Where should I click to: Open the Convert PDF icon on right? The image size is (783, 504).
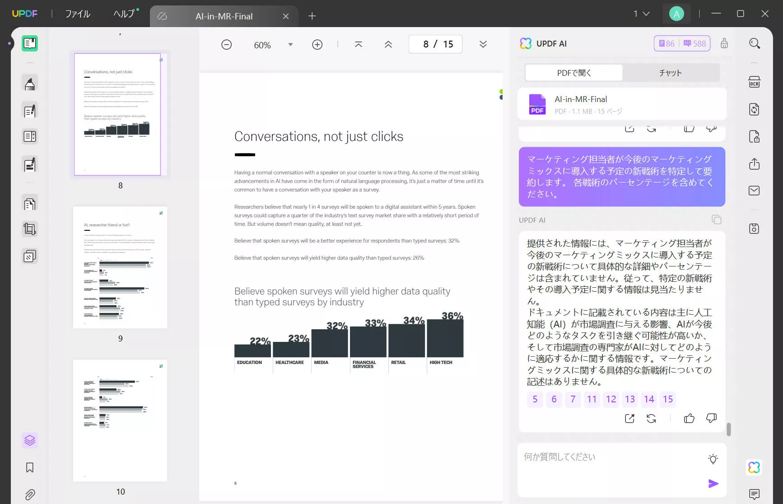754,109
